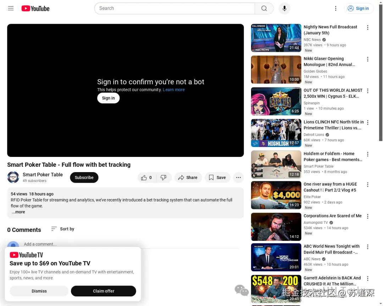
Task: Subscribe to Smart Poker Table
Action: click(84, 177)
